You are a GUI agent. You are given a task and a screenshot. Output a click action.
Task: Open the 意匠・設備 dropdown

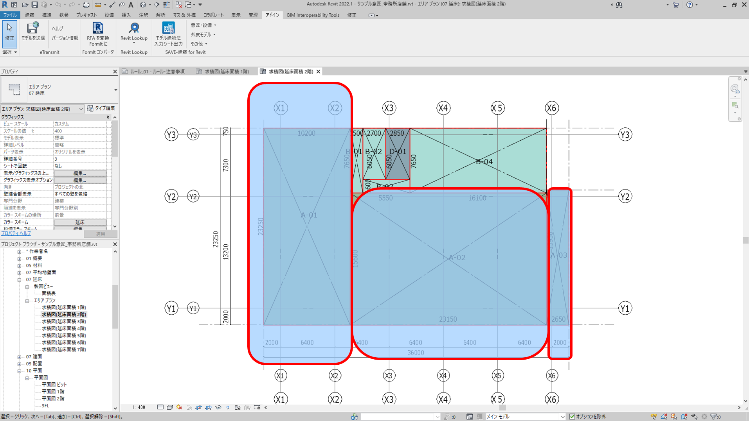(x=203, y=25)
